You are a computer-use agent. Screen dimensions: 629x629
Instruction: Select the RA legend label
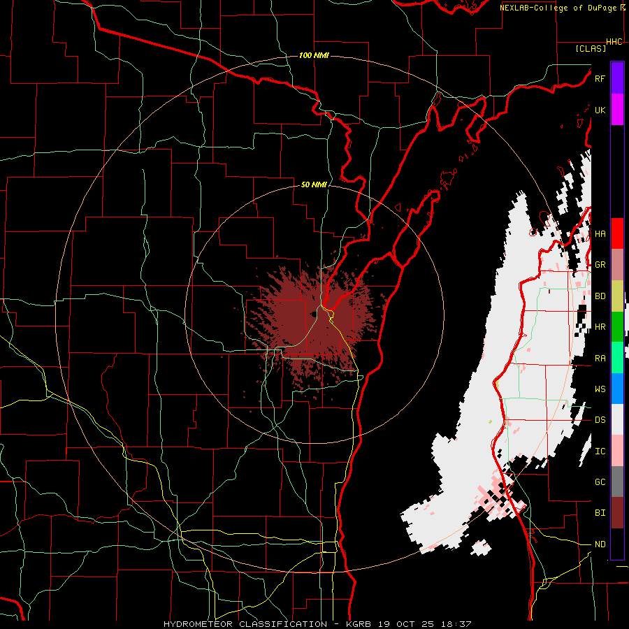click(x=600, y=359)
